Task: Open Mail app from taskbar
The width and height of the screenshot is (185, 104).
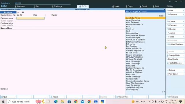Action: 82,101
